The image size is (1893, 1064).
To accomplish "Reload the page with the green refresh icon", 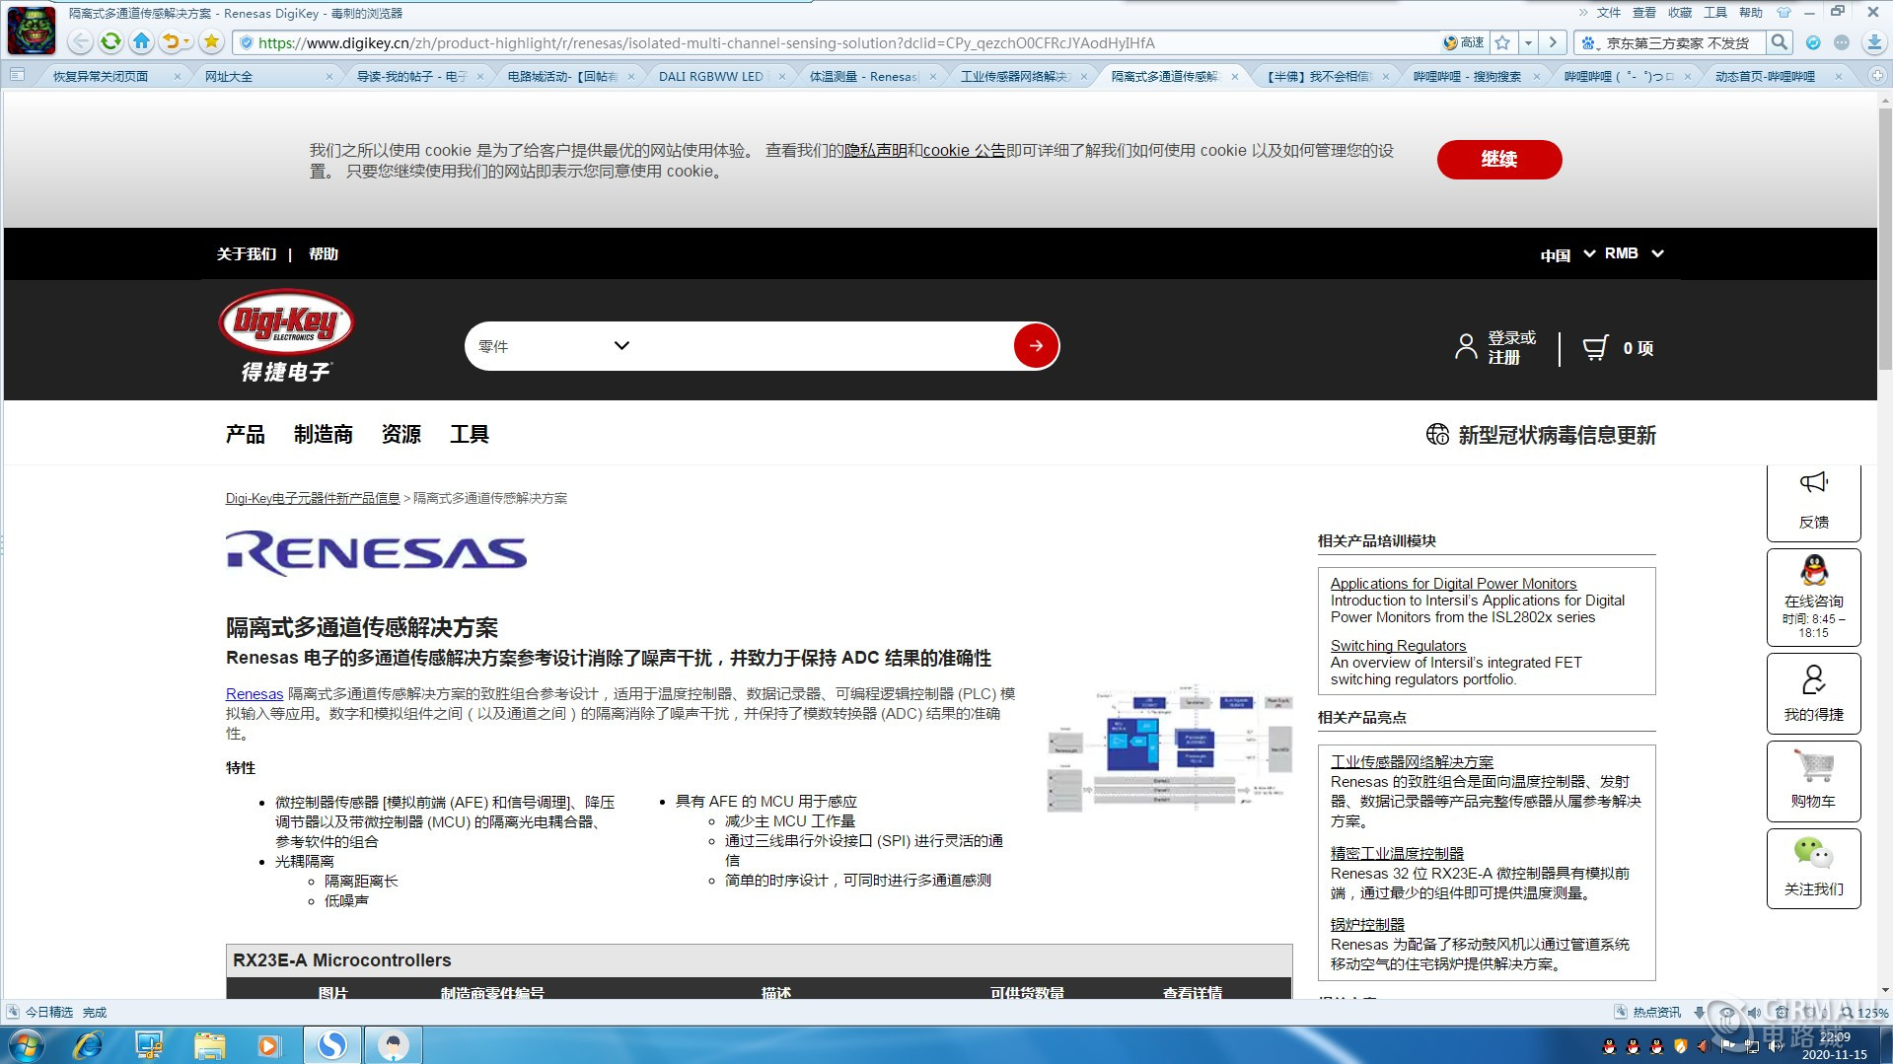I will click(111, 41).
